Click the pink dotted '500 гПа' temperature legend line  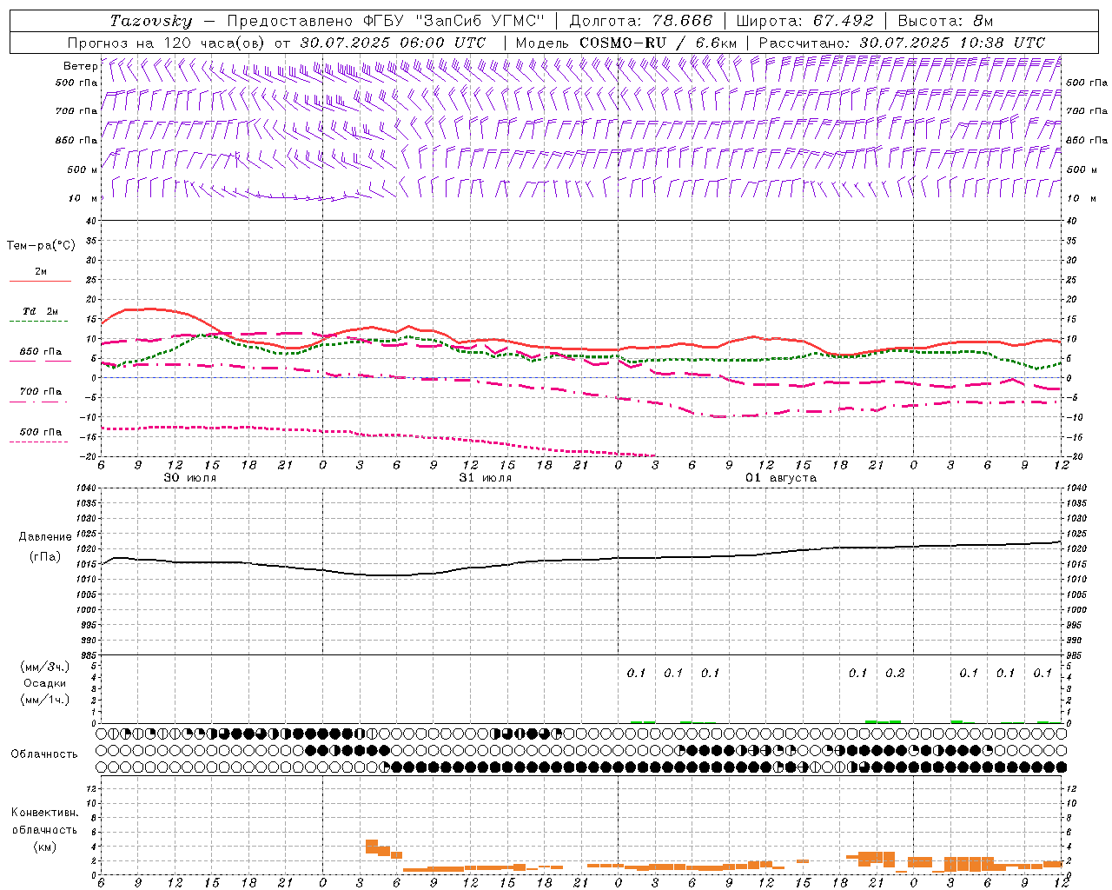(38, 442)
